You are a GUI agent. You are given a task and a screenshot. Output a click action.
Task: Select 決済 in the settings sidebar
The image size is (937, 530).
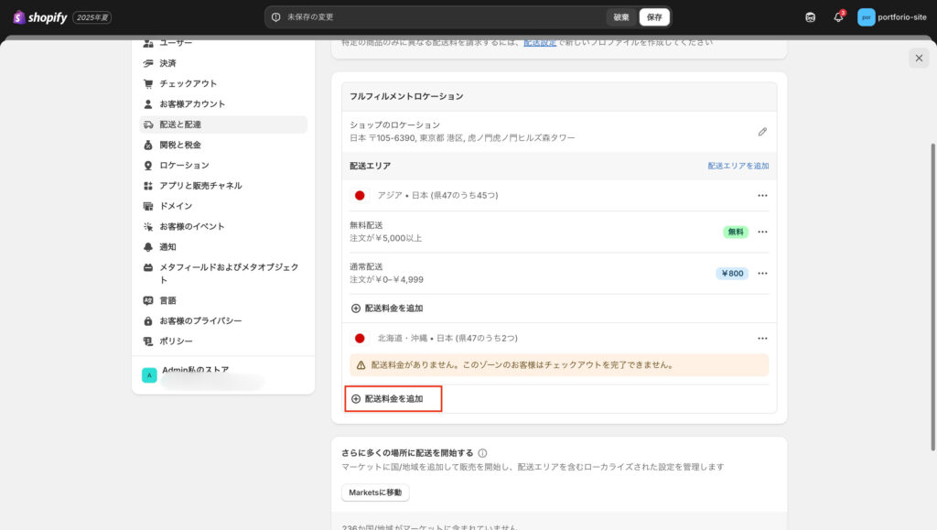[167, 63]
